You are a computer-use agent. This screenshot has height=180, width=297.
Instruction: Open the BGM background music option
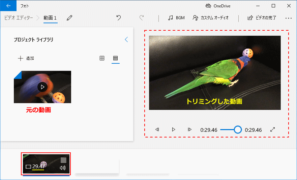click(x=176, y=18)
